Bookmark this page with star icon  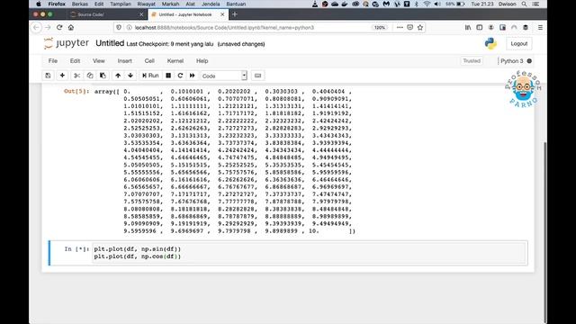(x=420, y=28)
